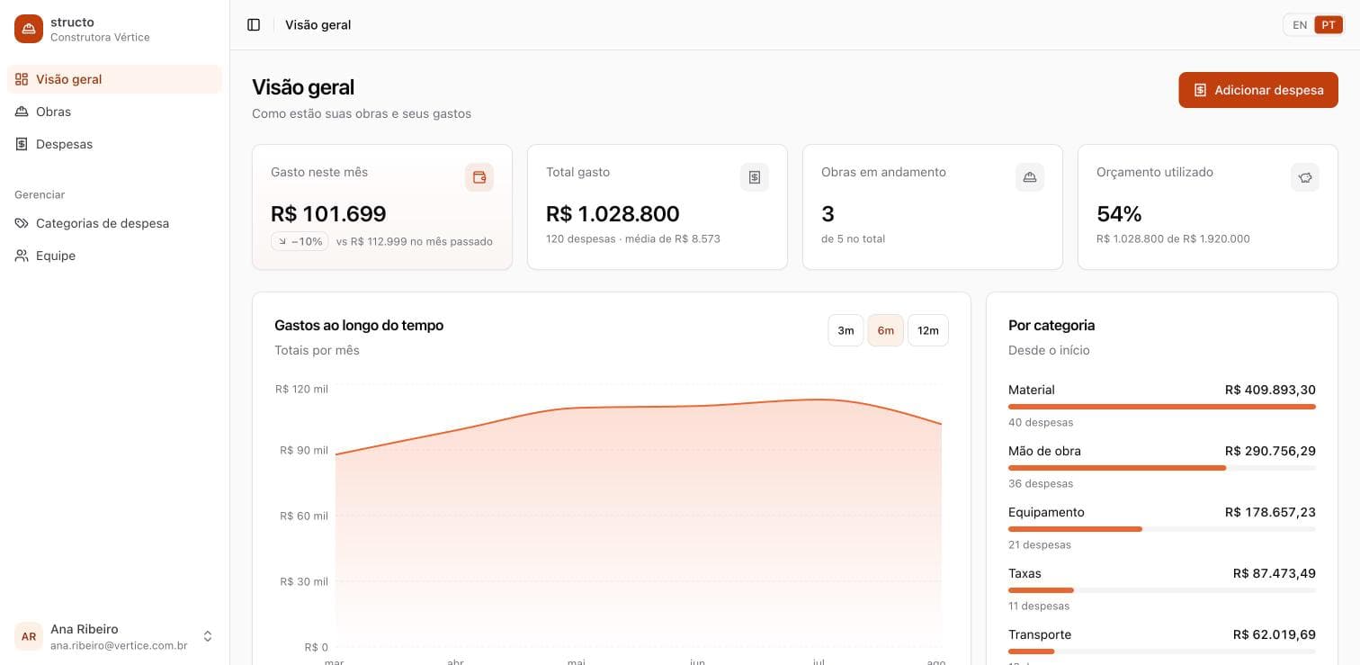Image resolution: width=1360 pixels, height=665 pixels.
Task: Open Visão geral in sidebar
Action: tap(114, 79)
